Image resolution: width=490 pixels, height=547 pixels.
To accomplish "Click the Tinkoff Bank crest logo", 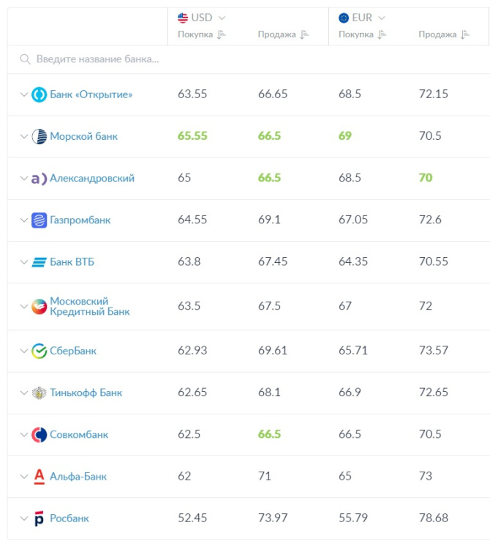I will [x=39, y=392].
